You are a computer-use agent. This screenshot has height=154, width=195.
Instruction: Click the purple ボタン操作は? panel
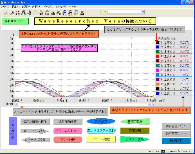[x=13, y=131]
